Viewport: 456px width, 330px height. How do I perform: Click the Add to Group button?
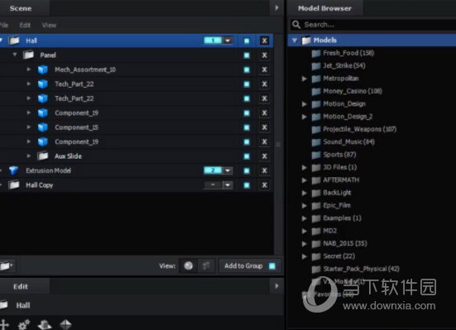click(x=250, y=265)
